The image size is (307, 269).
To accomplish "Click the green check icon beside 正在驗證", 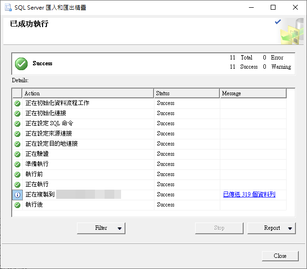I will pos(17,154).
